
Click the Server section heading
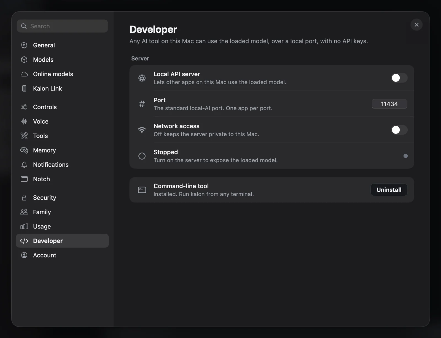(140, 58)
